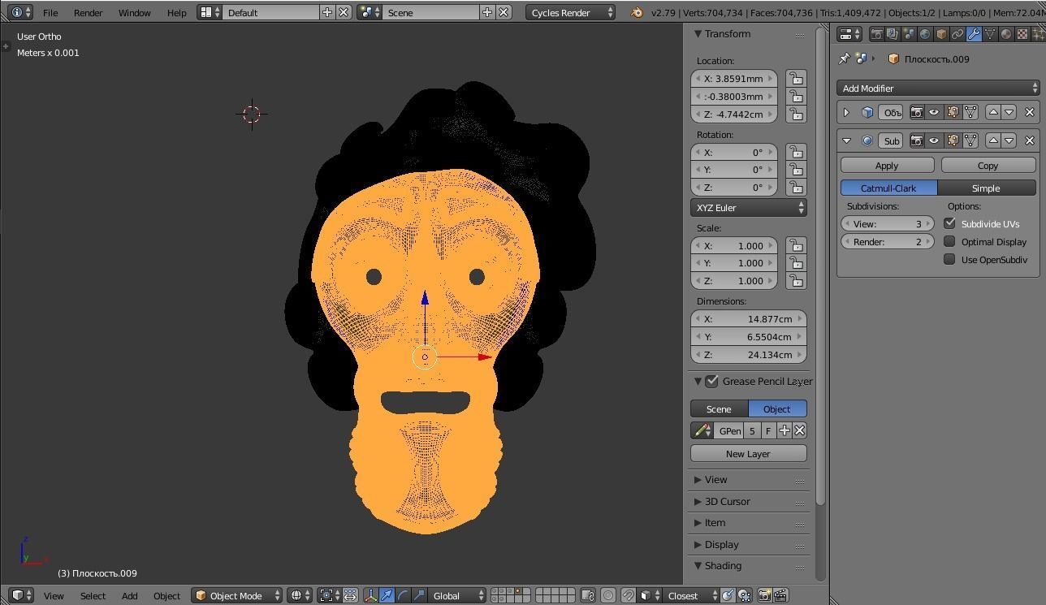Click the X dimension value field
Screen dimensions: 1046x605
(749, 318)
